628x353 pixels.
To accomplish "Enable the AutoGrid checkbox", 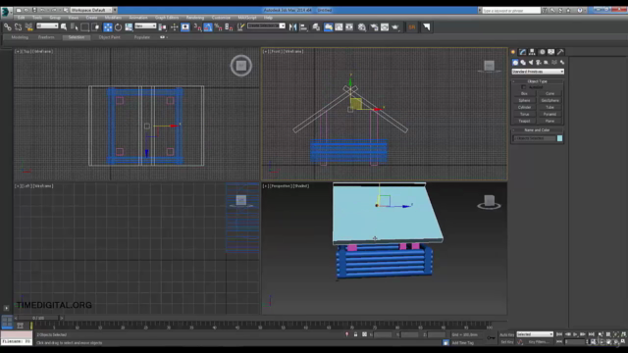I will click(523, 87).
